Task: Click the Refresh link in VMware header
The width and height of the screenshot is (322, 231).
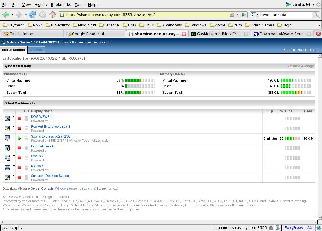Action: click(289, 50)
